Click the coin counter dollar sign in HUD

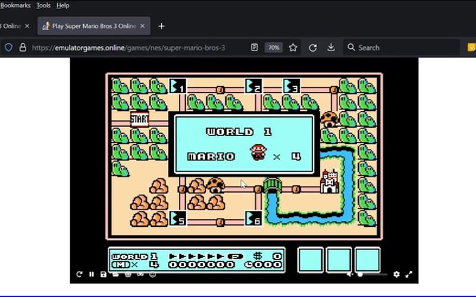(x=258, y=256)
